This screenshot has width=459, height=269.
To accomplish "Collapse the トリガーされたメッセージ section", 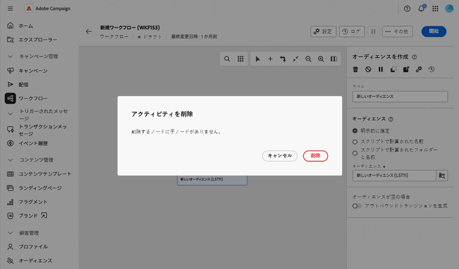I will (10, 114).
